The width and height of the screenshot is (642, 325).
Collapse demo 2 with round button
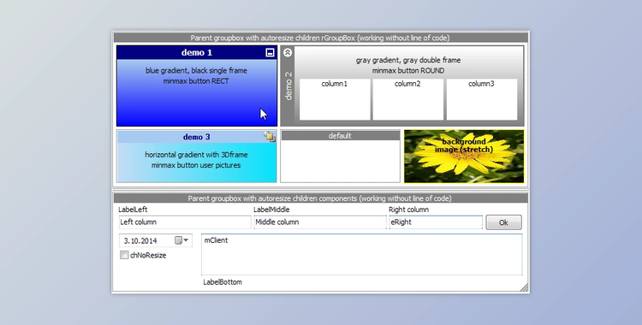(x=288, y=52)
